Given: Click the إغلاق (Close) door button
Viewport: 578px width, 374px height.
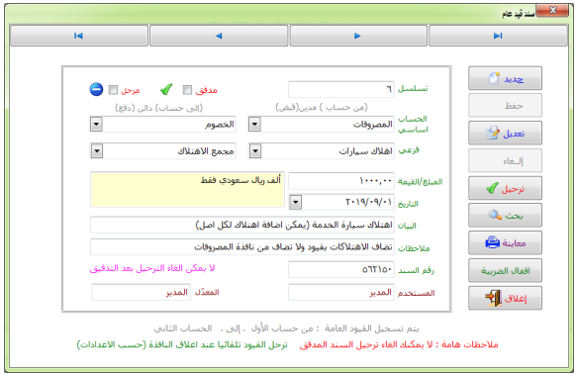Looking at the screenshot, I should 505,298.
